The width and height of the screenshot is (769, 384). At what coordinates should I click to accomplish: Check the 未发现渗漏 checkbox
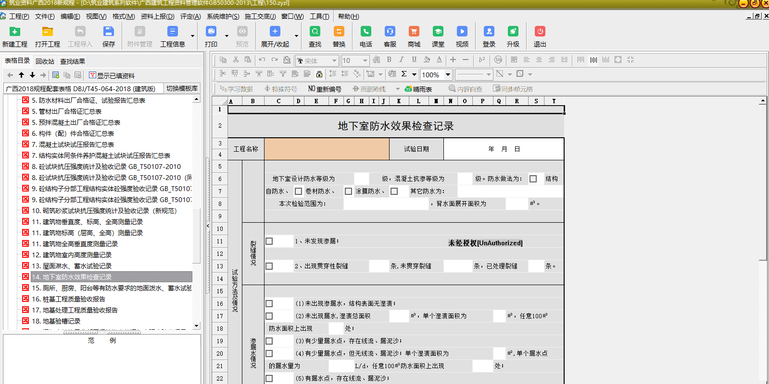269,241
